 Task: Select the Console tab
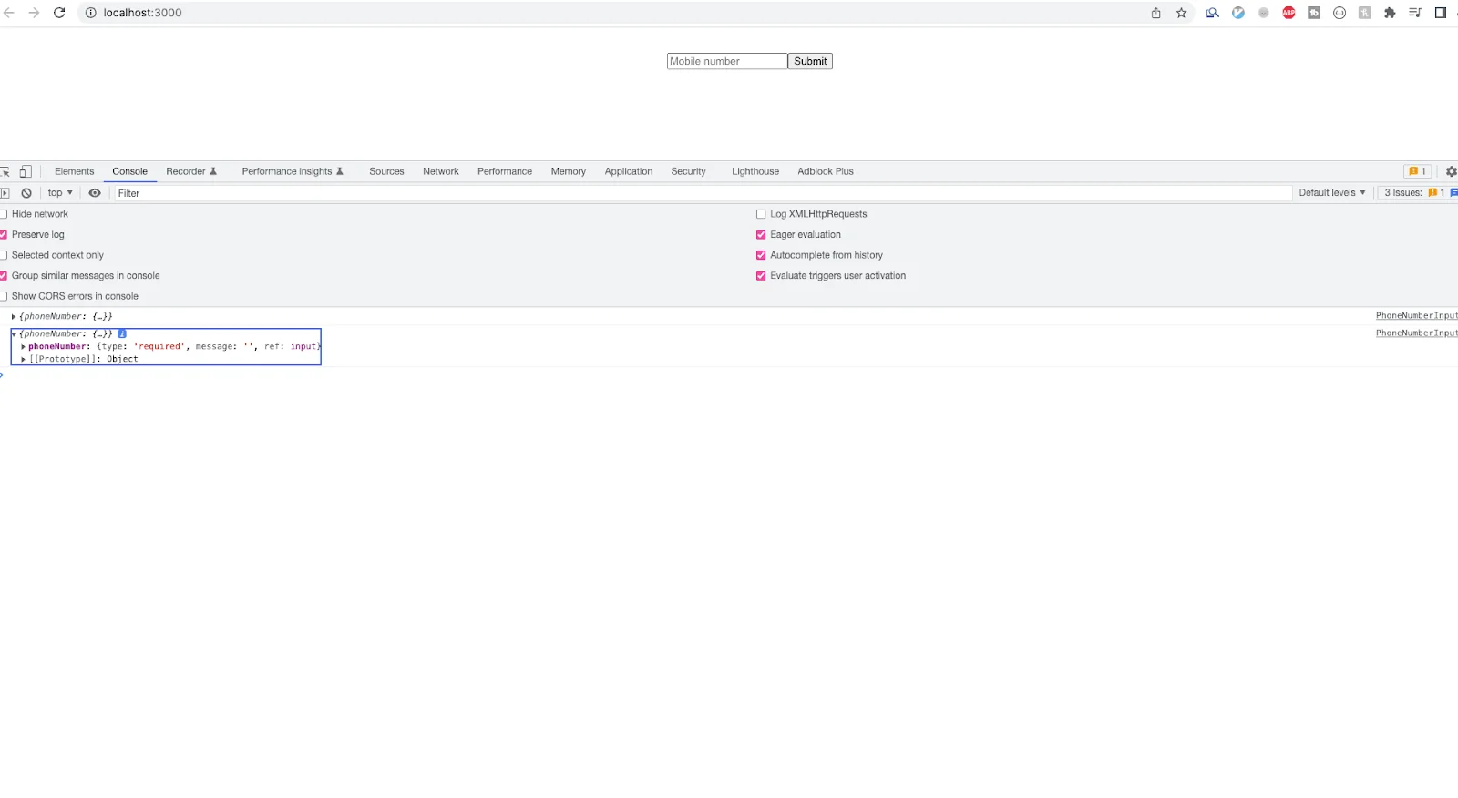tap(129, 171)
